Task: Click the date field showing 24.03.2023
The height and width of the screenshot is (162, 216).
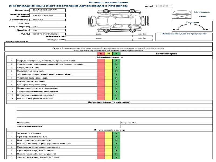Action: tap(162, 6)
